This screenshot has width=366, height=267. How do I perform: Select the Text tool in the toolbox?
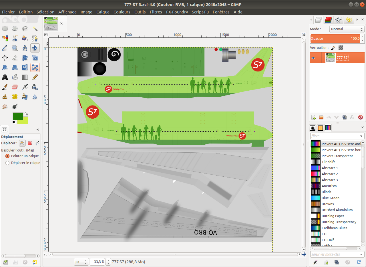[5, 77]
